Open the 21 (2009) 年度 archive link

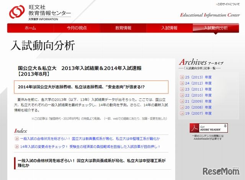click(x=198, y=101)
